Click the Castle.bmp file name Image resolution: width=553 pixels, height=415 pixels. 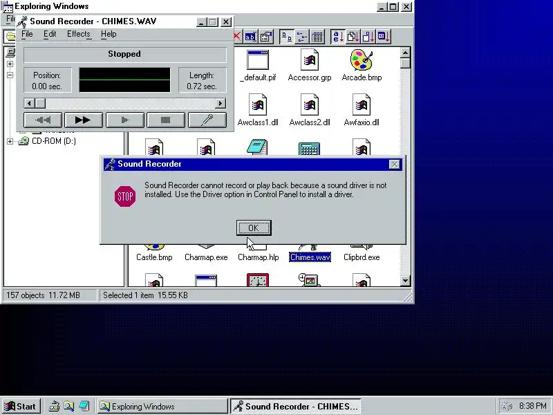click(x=154, y=257)
